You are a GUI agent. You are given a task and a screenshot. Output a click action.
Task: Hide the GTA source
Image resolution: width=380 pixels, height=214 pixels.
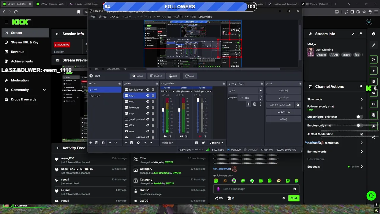[148, 125]
